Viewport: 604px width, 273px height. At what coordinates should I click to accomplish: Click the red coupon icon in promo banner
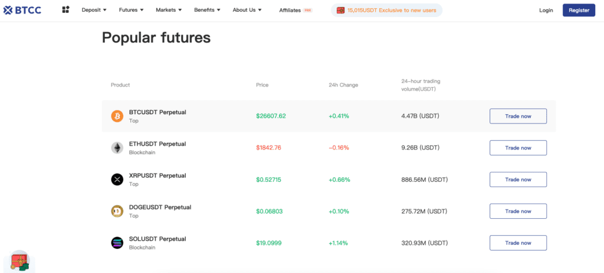[x=340, y=11]
